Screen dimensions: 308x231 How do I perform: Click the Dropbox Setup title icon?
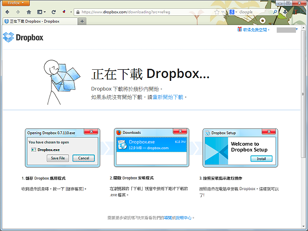207,133
